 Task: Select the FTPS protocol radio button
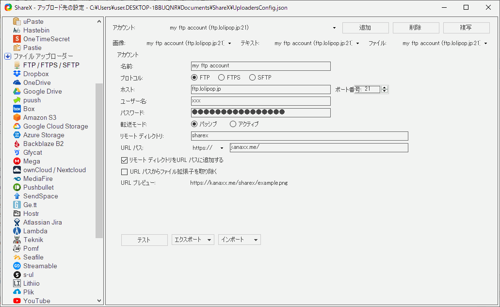pos(221,78)
